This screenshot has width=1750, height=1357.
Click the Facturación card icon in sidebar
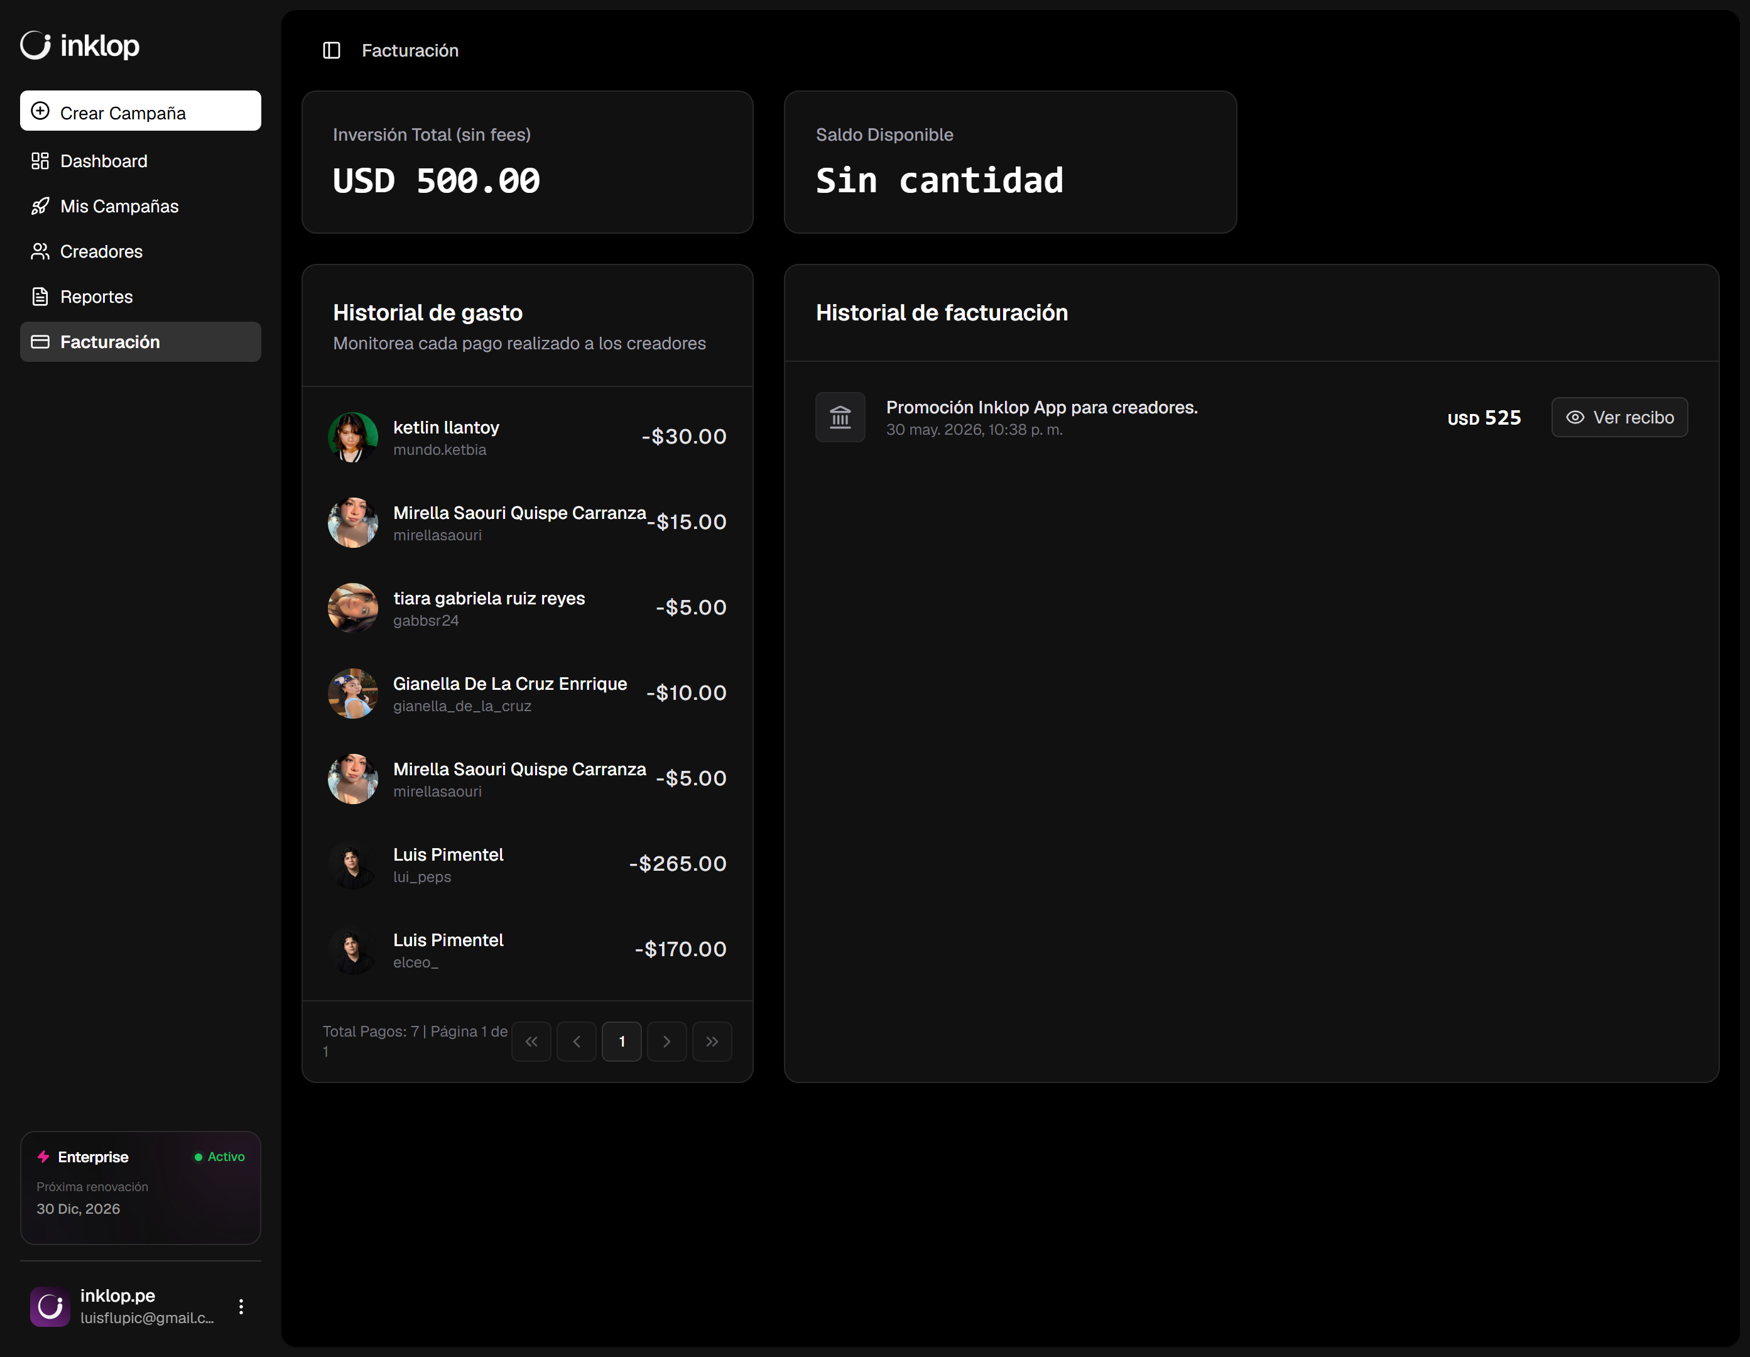click(40, 342)
